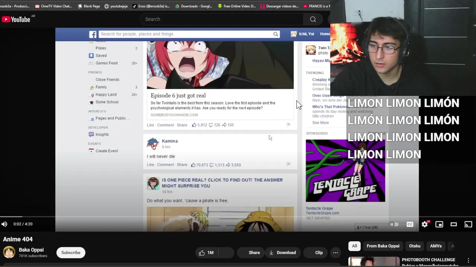This screenshot has height=267, width=476.
Task: Open IS ONE PIECE REAL post title
Action: (x=222, y=183)
